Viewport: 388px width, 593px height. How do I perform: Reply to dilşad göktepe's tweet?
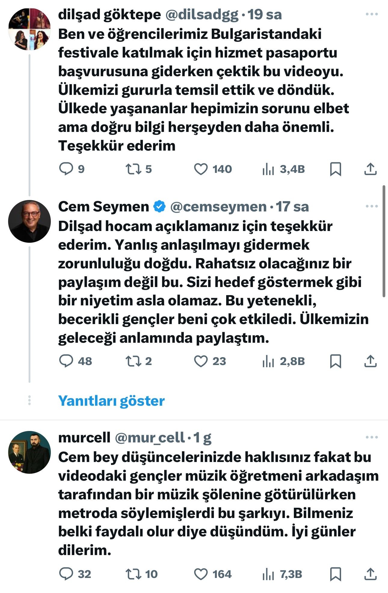click(x=66, y=169)
